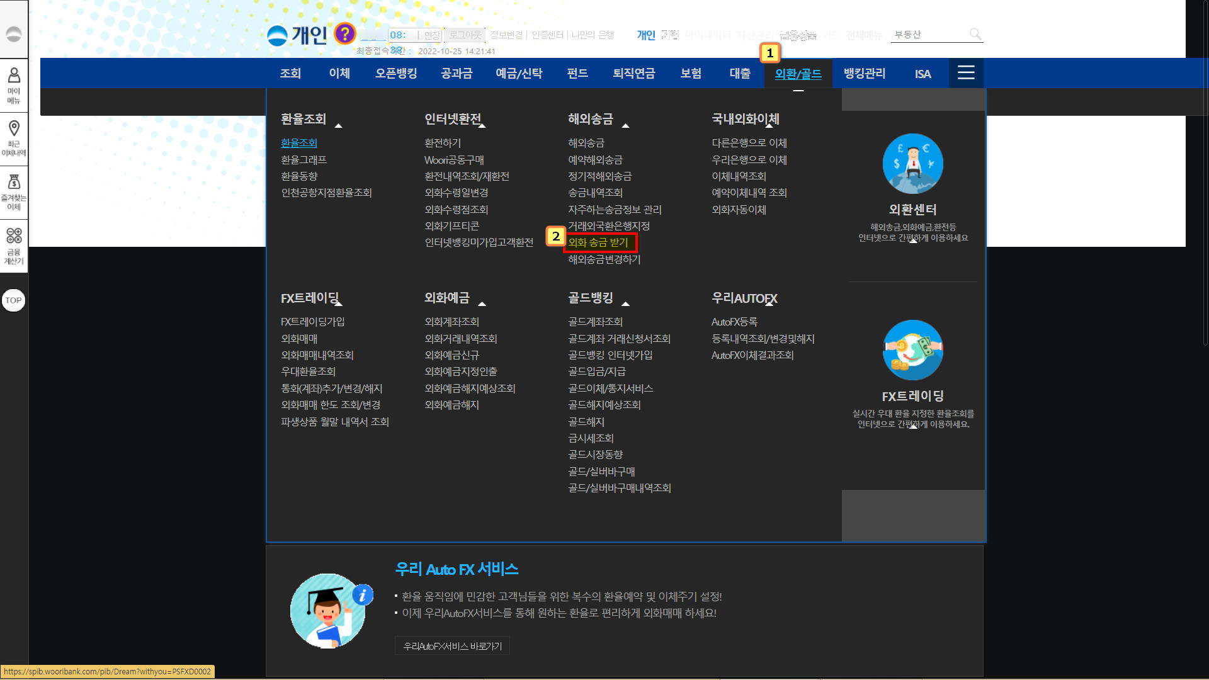Collapse the 환율조회 section arrow
The image size is (1209, 680).
tap(338, 126)
